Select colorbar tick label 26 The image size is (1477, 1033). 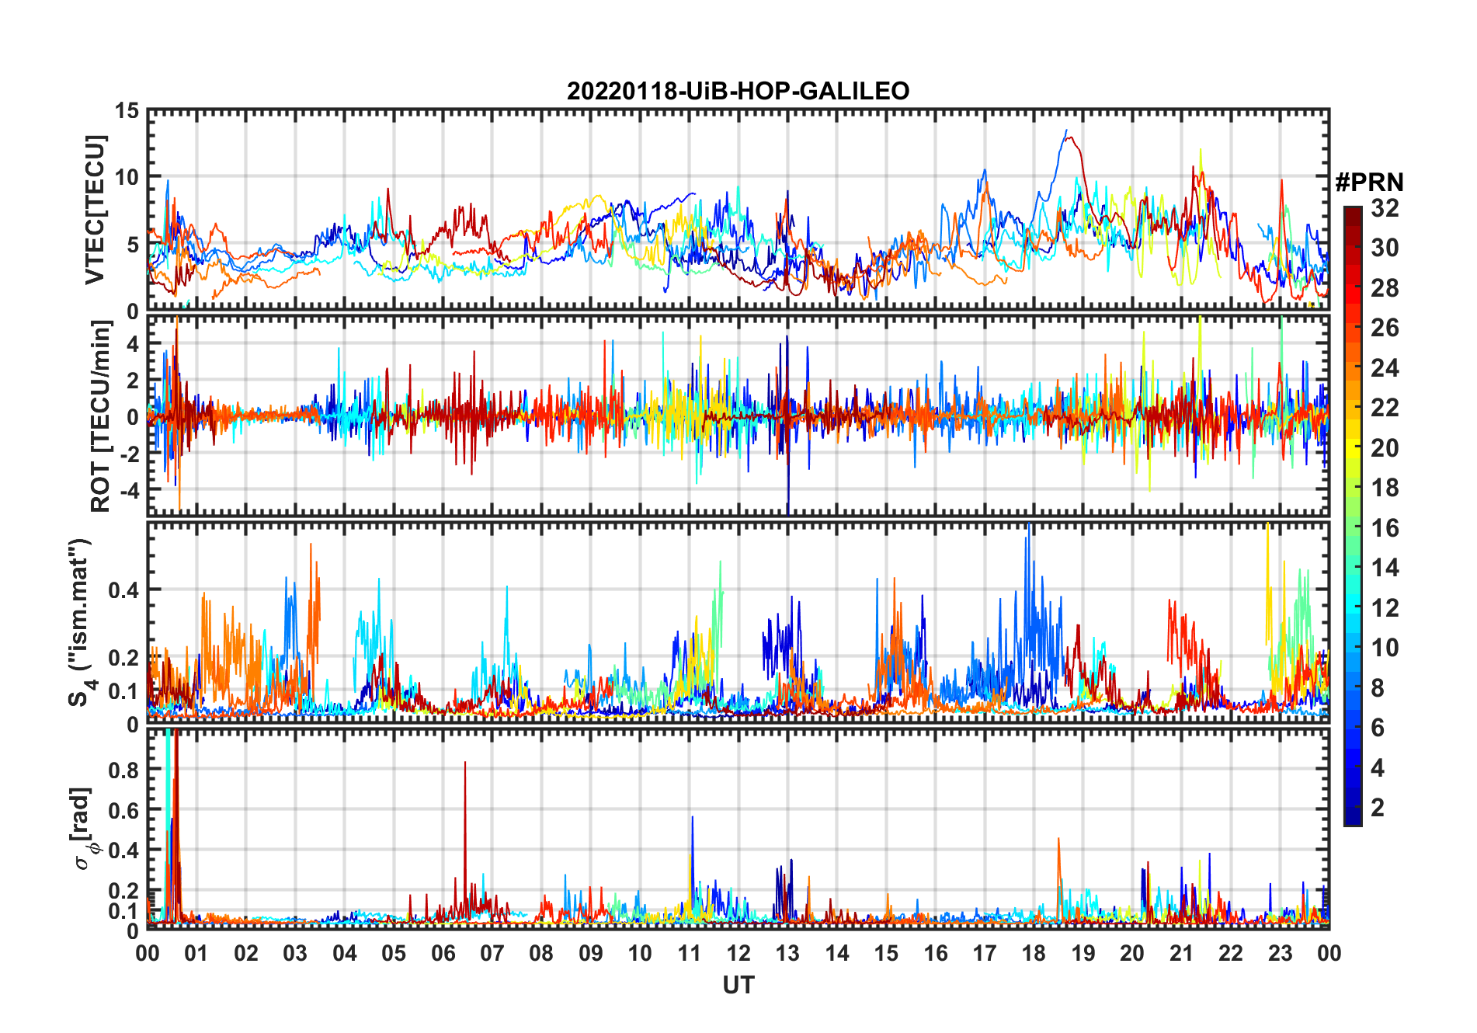click(x=1385, y=328)
